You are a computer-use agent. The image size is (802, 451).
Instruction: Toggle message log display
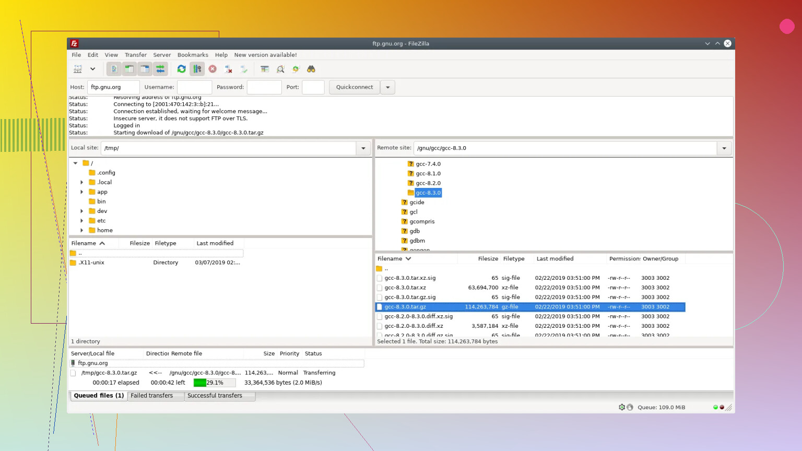click(113, 69)
